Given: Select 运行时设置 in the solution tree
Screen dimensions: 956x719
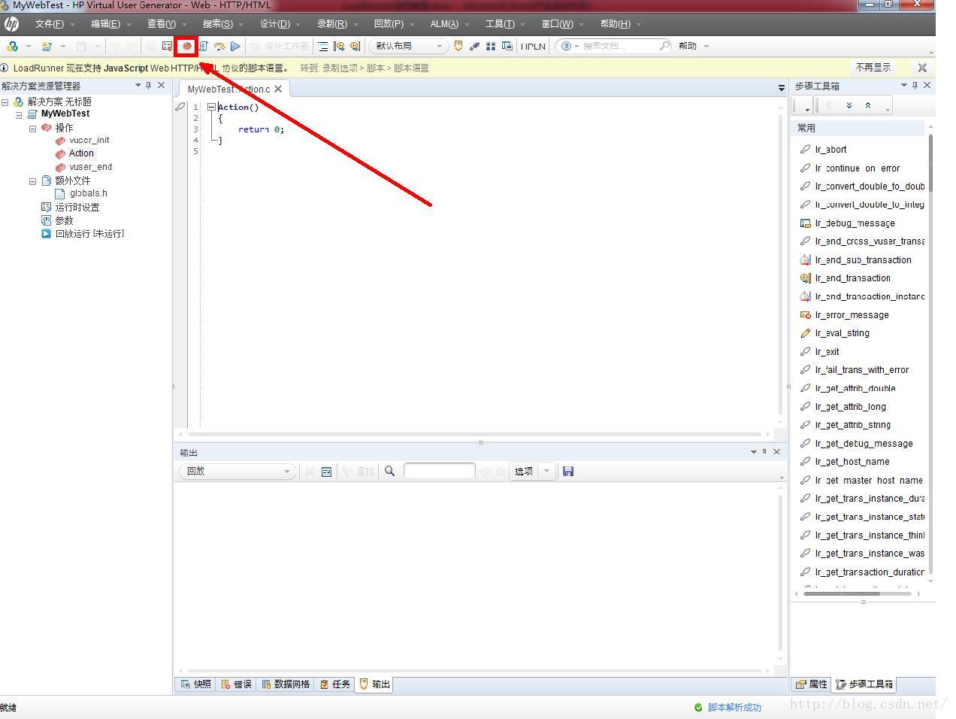Looking at the screenshot, I should tap(77, 208).
